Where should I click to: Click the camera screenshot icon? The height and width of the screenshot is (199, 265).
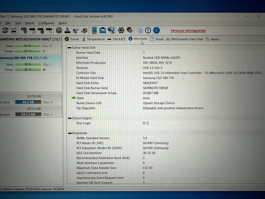[x=139, y=30]
